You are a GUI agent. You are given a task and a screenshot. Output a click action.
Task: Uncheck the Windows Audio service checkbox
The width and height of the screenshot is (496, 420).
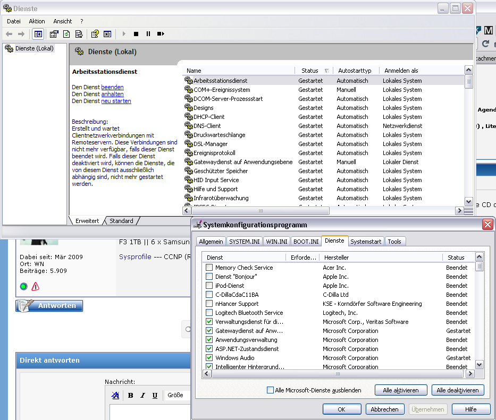click(x=209, y=358)
